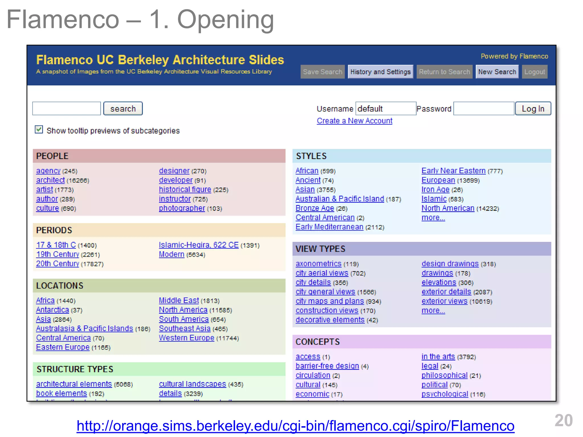The width and height of the screenshot is (583, 437).
Task: Select cultural landscapes structure type
Action: pos(192,384)
